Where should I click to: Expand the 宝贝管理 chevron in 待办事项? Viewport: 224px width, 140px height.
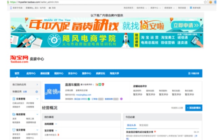(x=56, y=131)
